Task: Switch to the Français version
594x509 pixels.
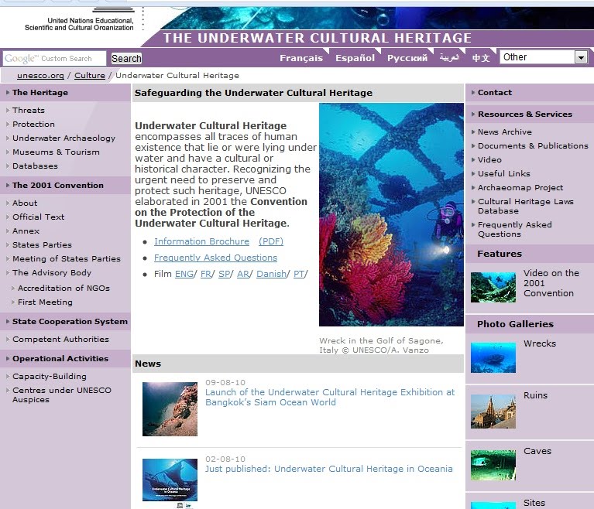Action: pos(301,58)
